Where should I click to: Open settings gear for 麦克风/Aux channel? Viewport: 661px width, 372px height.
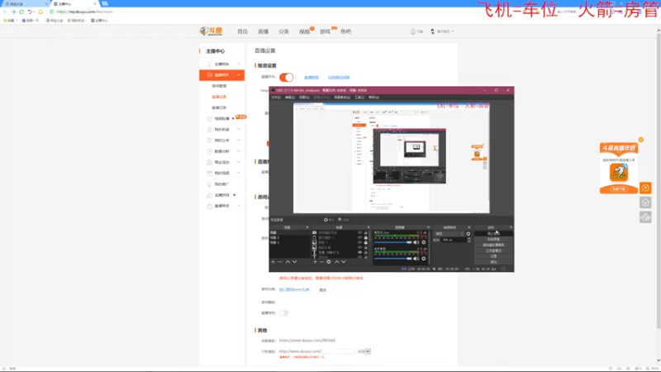[424, 242]
